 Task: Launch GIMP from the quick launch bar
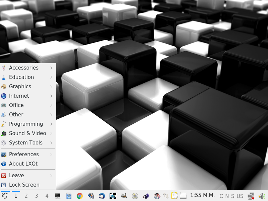pos(124,196)
